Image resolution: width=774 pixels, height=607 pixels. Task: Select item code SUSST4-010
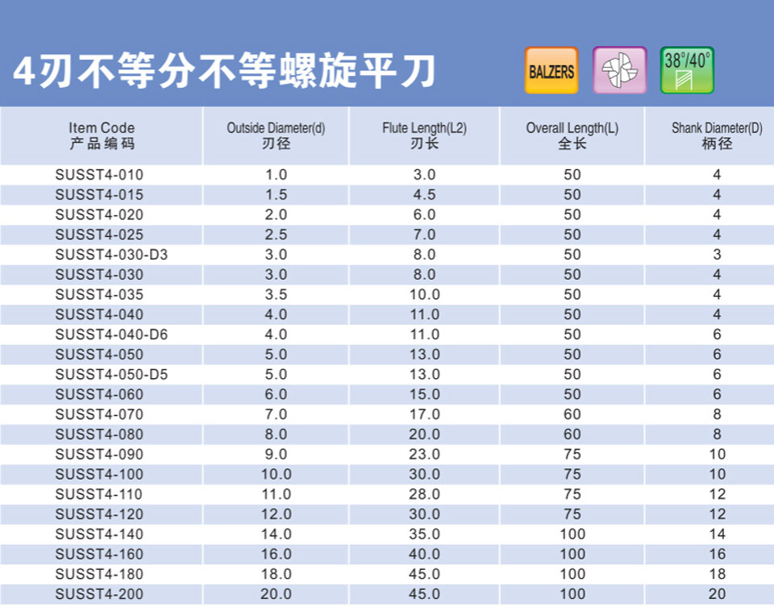click(99, 175)
